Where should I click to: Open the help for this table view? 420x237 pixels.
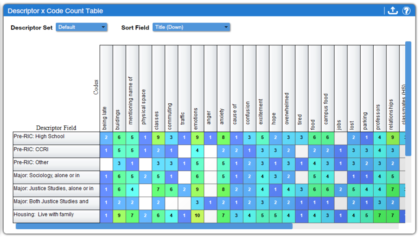406,11
